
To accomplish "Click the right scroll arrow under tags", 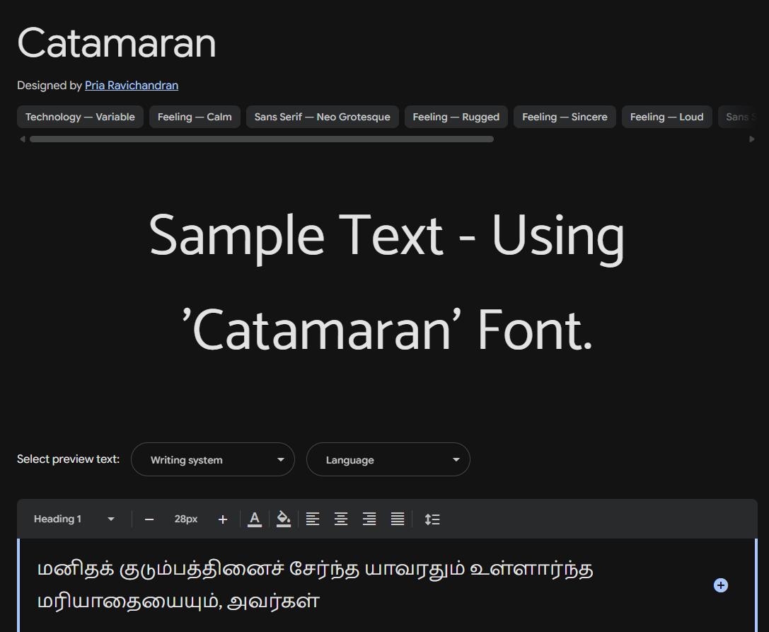I will (x=752, y=139).
